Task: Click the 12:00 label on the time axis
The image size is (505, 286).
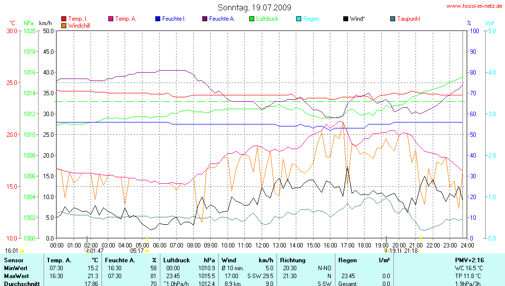Action: pos(262,245)
